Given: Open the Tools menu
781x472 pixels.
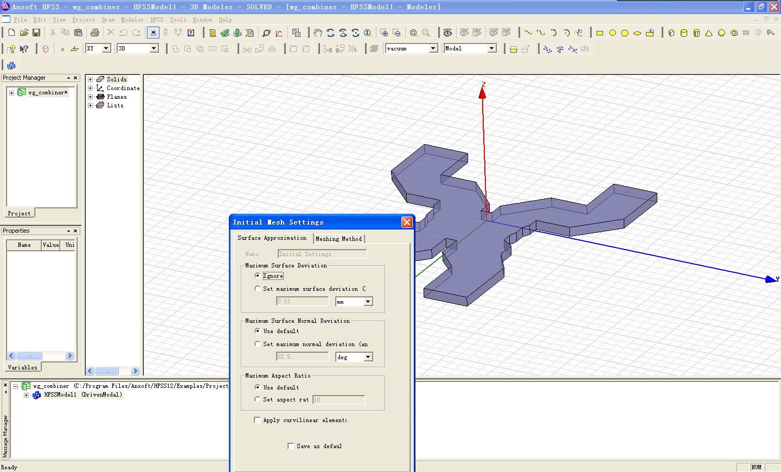Looking at the screenshot, I should pyautogui.click(x=178, y=20).
